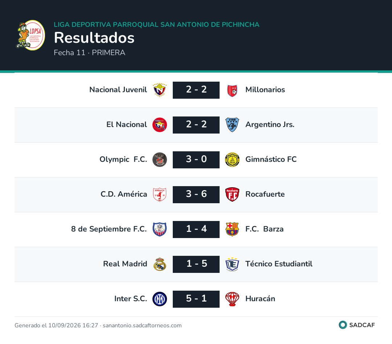Click the 5 - 1 score box
Viewport: 392px width, 344px height.
pyautogui.click(x=196, y=299)
